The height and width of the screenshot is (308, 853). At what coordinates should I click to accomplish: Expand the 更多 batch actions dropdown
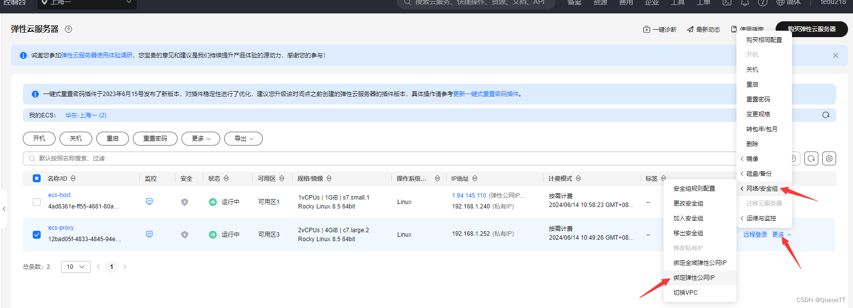(201, 139)
